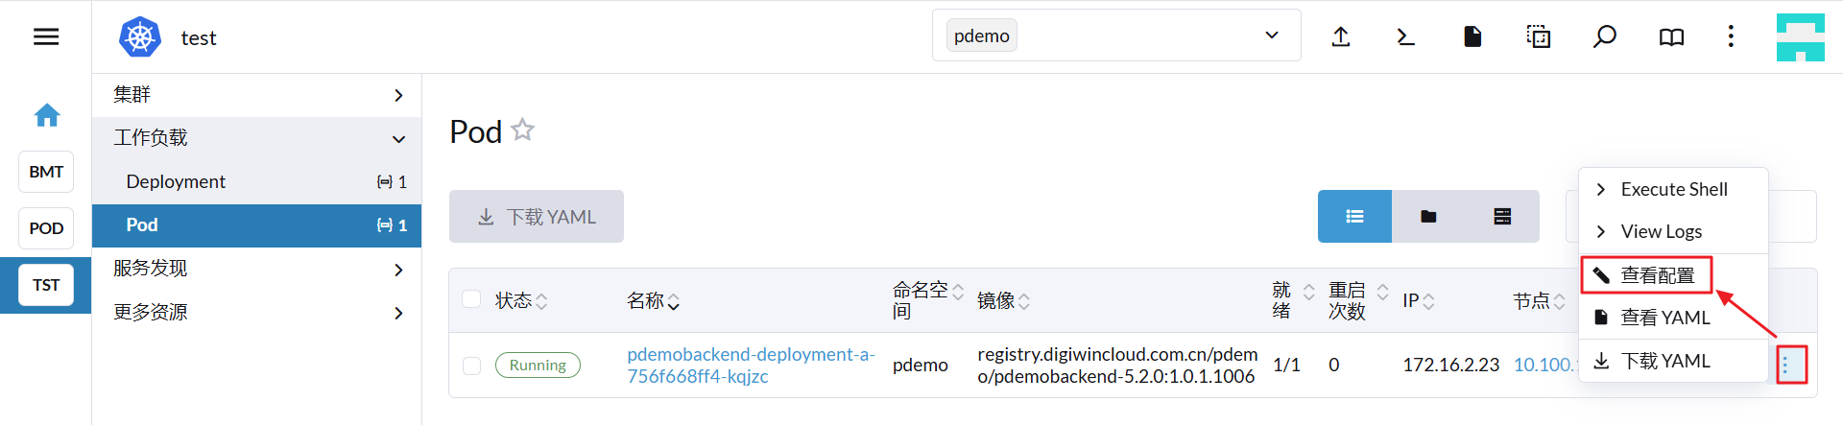The image size is (1843, 425).
Task: Open the hamburger navigation menu
Action: (x=46, y=36)
